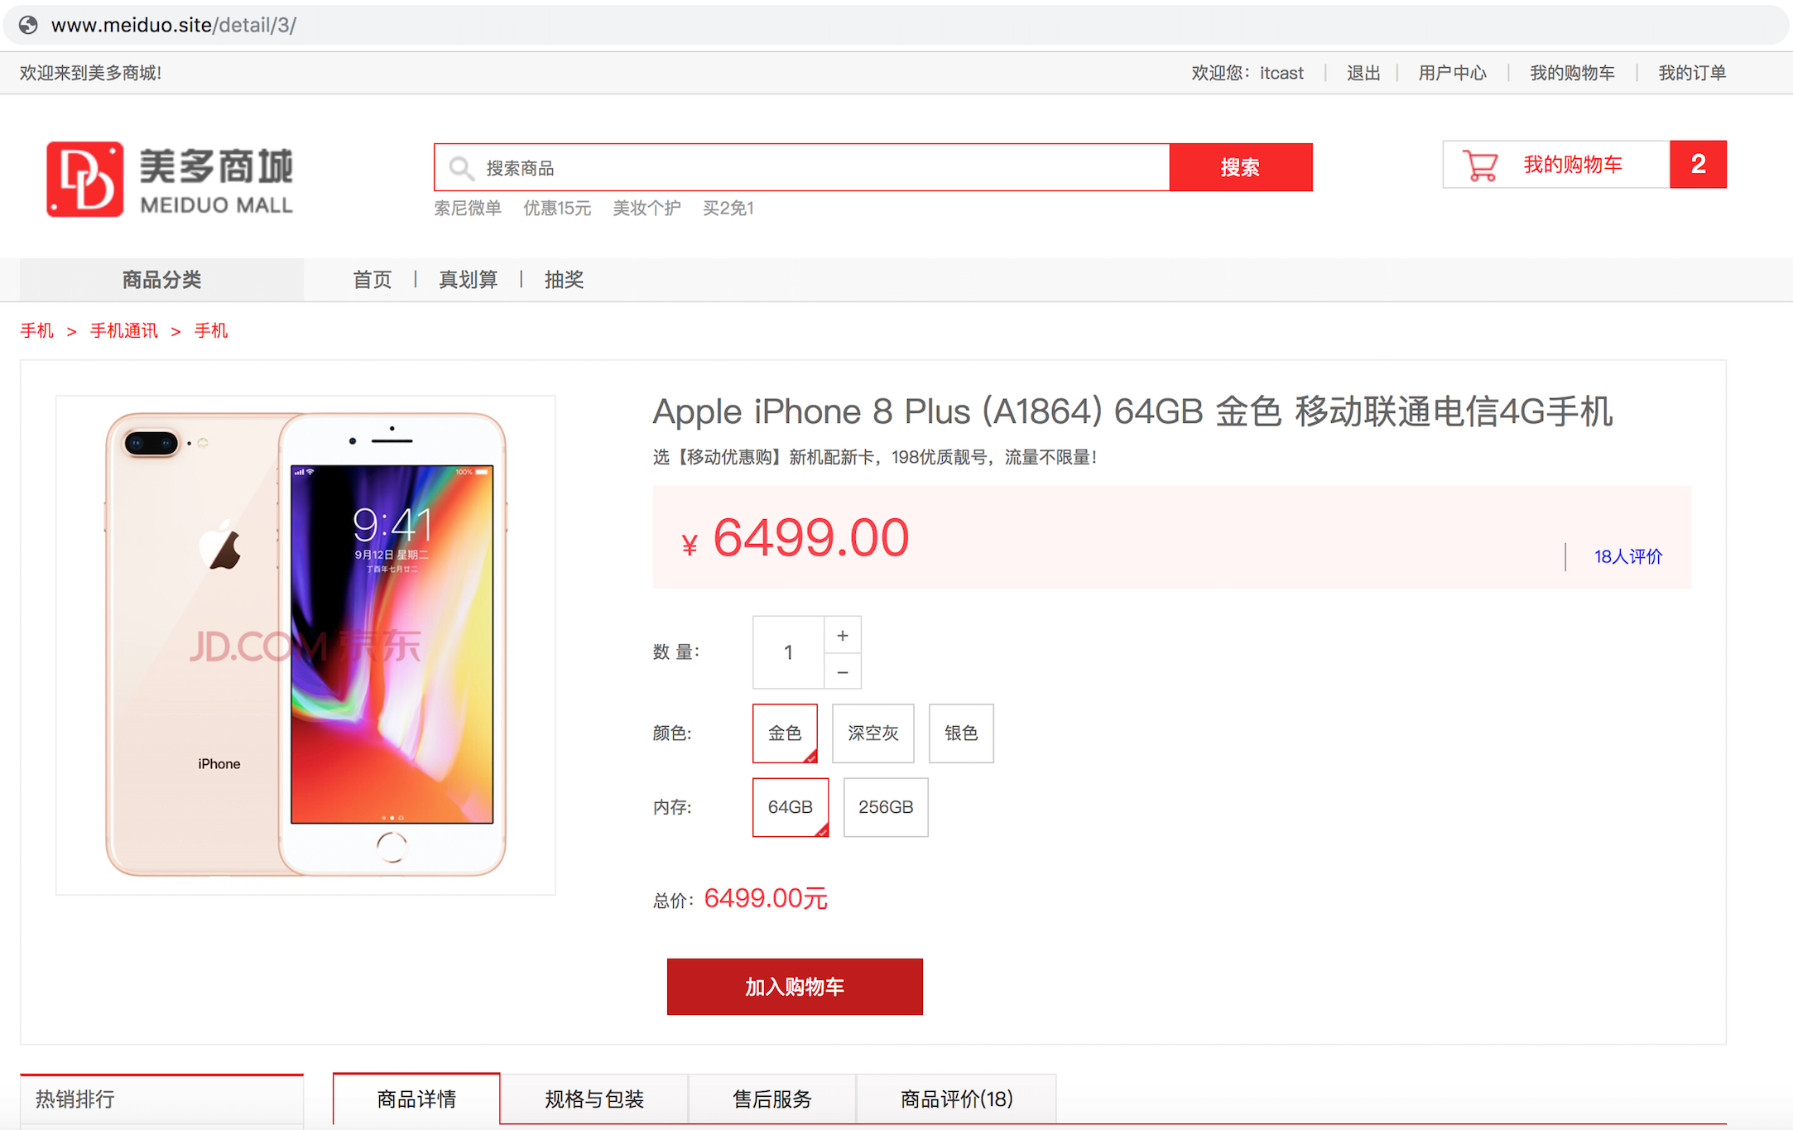Increase quantity with the plus button

click(843, 635)
